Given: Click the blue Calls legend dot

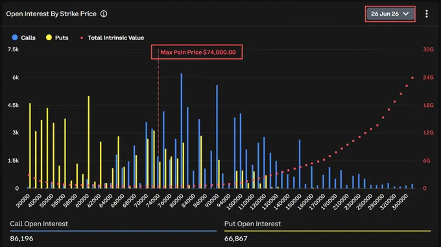Looking at the screenshot, I should tap(15, 38).
